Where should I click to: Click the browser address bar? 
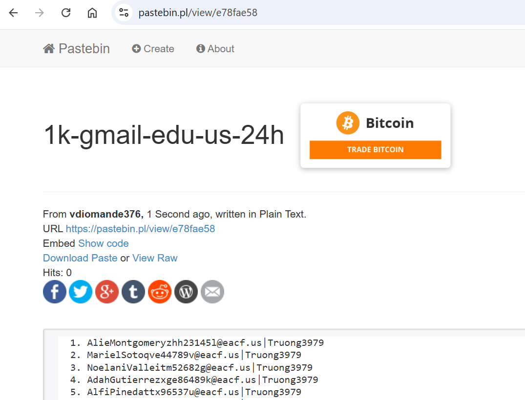[x=317, y=13]
